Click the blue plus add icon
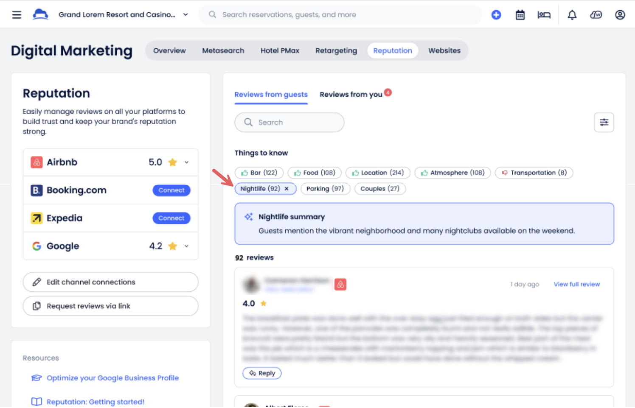 tap(496, 15)
